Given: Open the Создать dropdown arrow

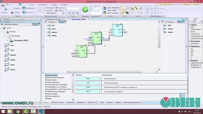Looking at the screenshot, I should (x=21, y=8).
